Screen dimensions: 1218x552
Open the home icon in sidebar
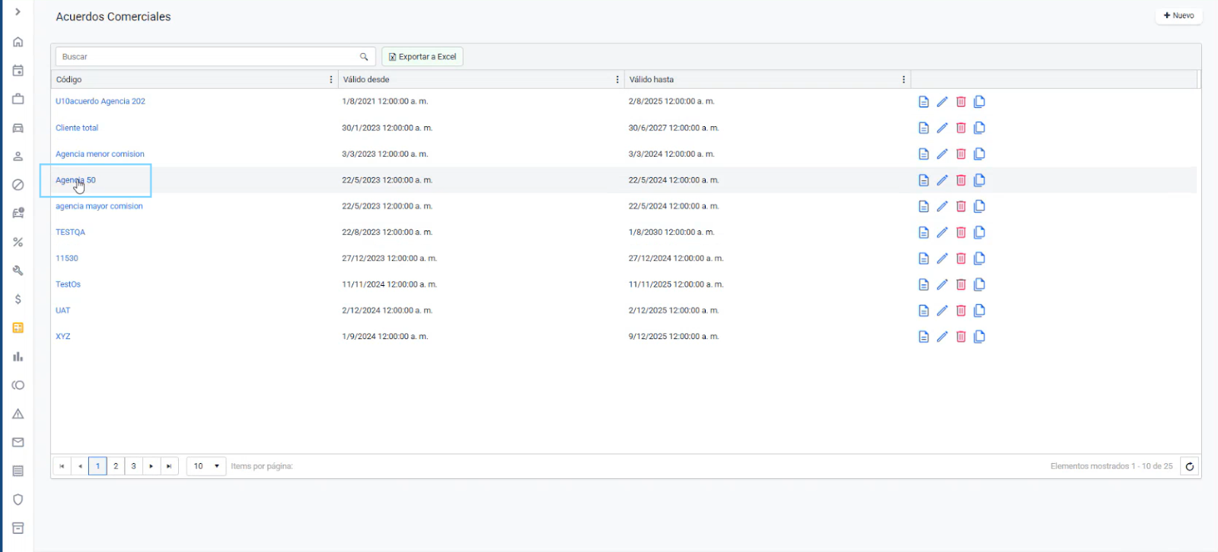18,42
